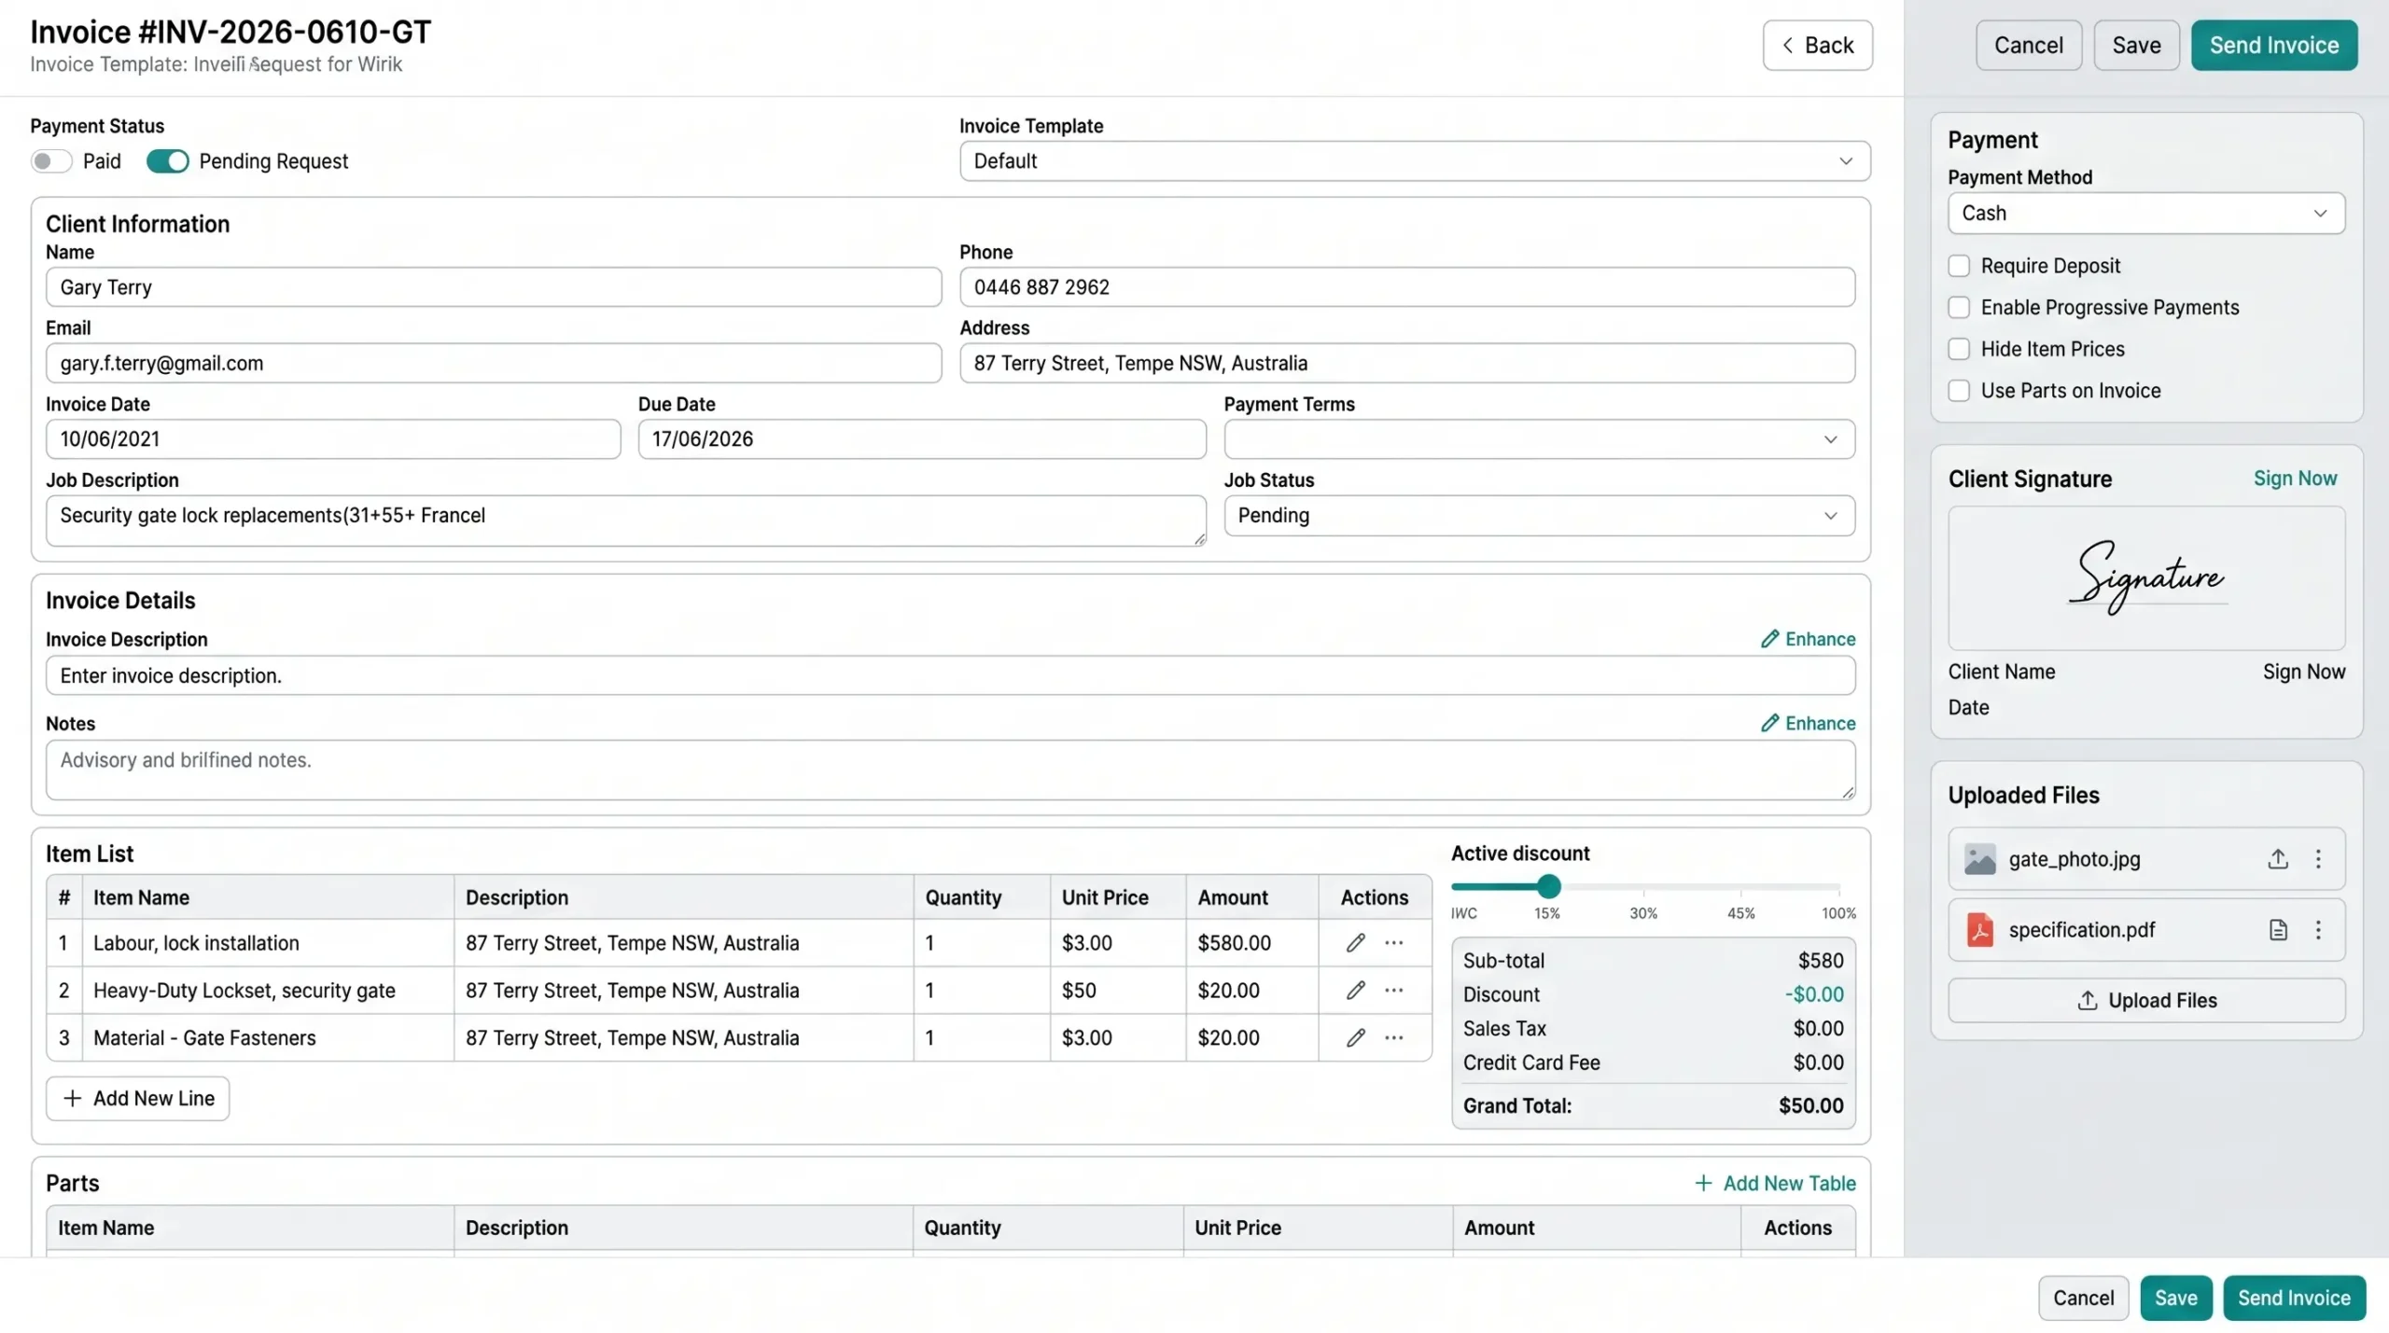
Task: Click the Address input field
Action: click(1407, 363)
